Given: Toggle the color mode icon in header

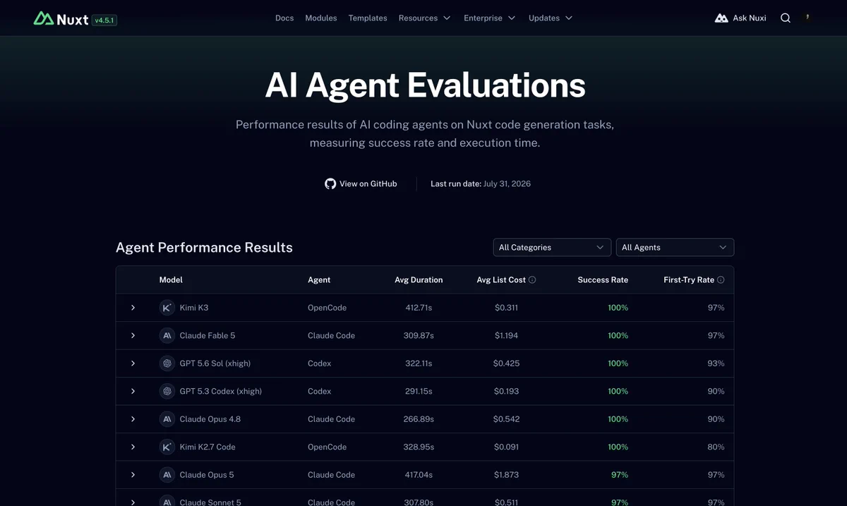Looking at the screenshot, I should [807, 18].
